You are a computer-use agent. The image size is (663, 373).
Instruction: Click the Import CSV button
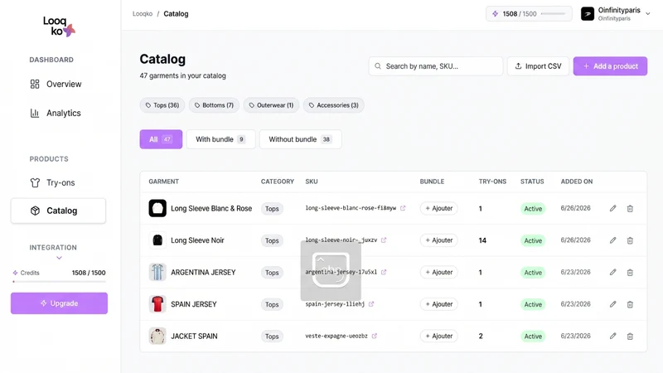click(x=538, y=66)
